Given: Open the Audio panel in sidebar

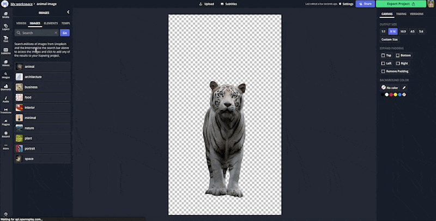Looking at the screenshot, I should (x=5, y=99).
